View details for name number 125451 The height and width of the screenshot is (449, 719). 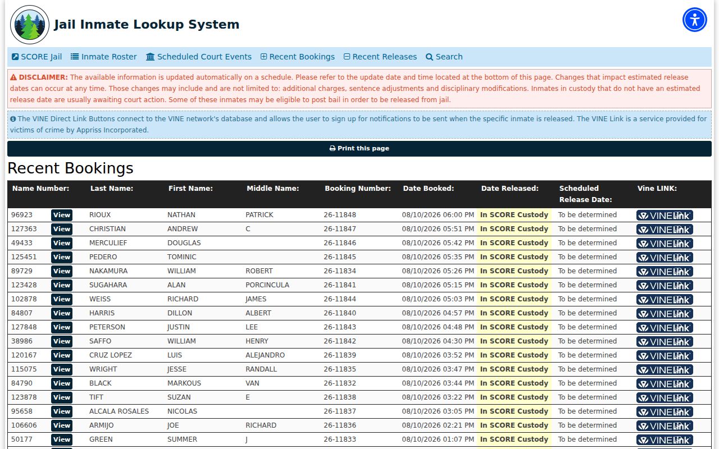coord(62,257)
